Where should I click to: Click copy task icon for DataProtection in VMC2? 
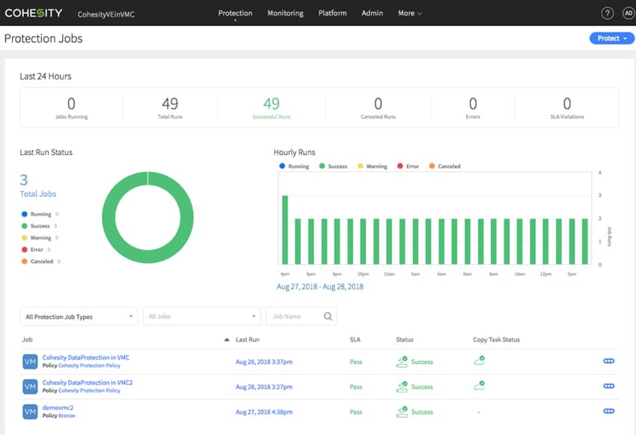(x=479, y=385)
